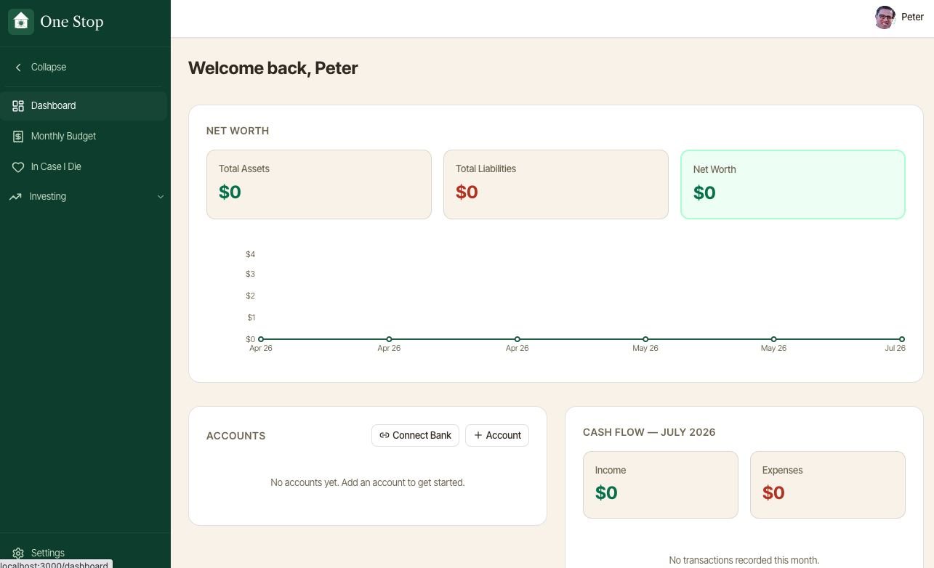Click Peter's profile avatar

tap(885, 17)
